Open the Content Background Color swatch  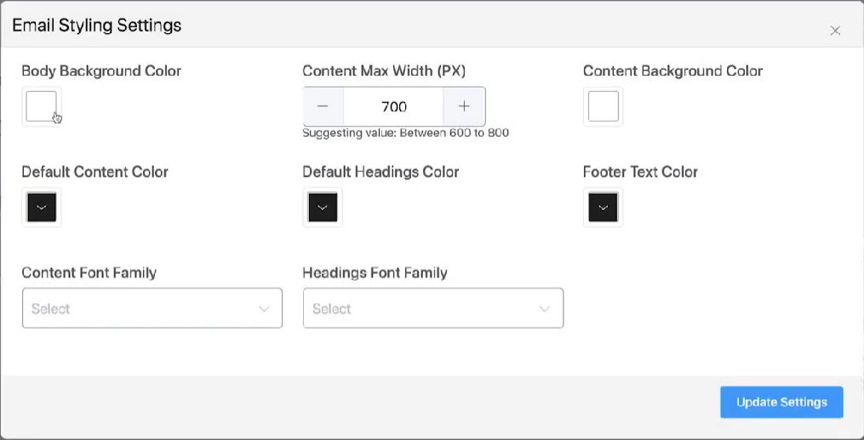coord(603,106)
